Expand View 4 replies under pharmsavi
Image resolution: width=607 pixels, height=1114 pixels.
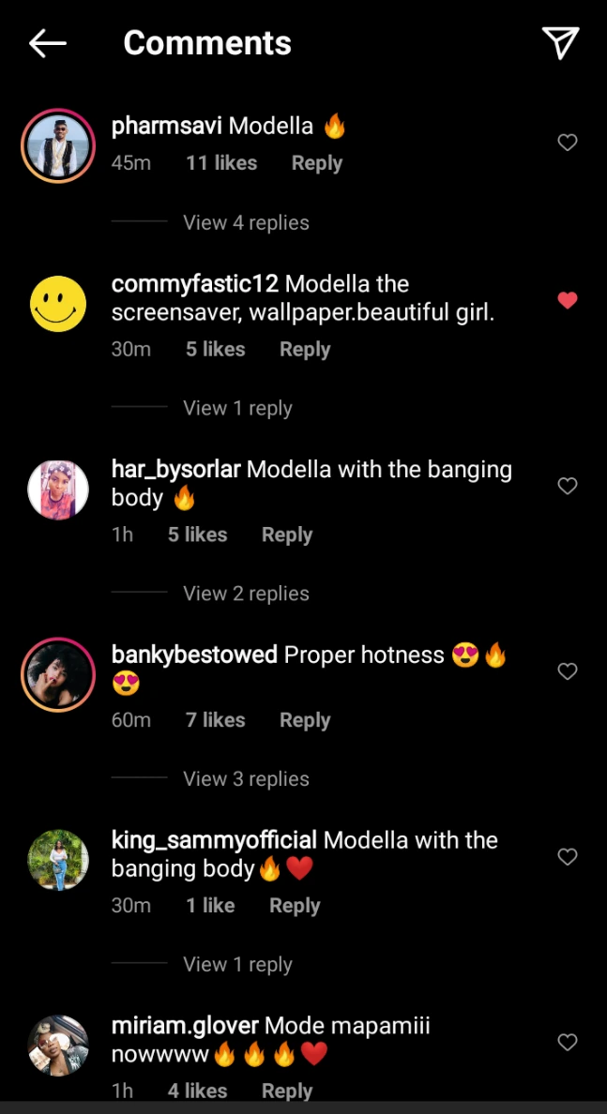pos(246,222)
